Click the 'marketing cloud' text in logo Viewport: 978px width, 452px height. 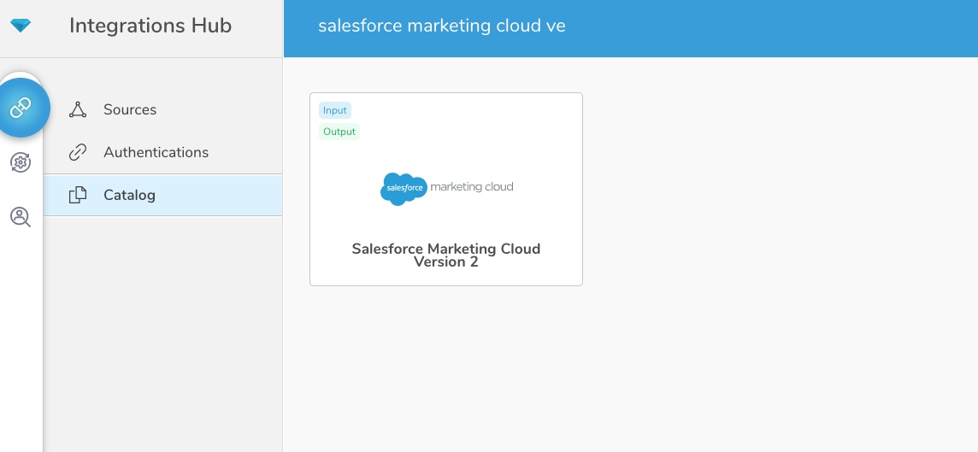tap(472, 186)
